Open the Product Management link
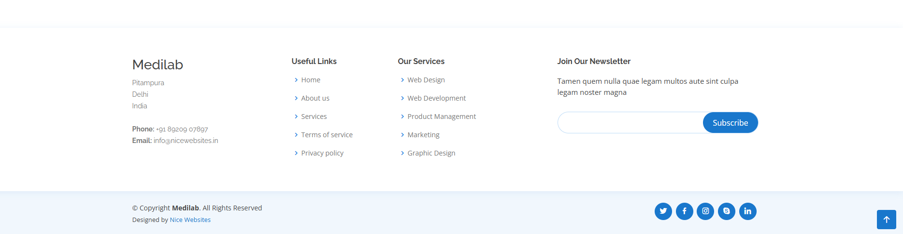The image size is (903, 234). pos(442,117)
